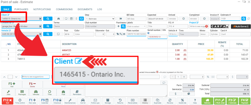This screenshot has height=105, width=251.
Task: Click the envelope email icon
Action: [81, 19]
